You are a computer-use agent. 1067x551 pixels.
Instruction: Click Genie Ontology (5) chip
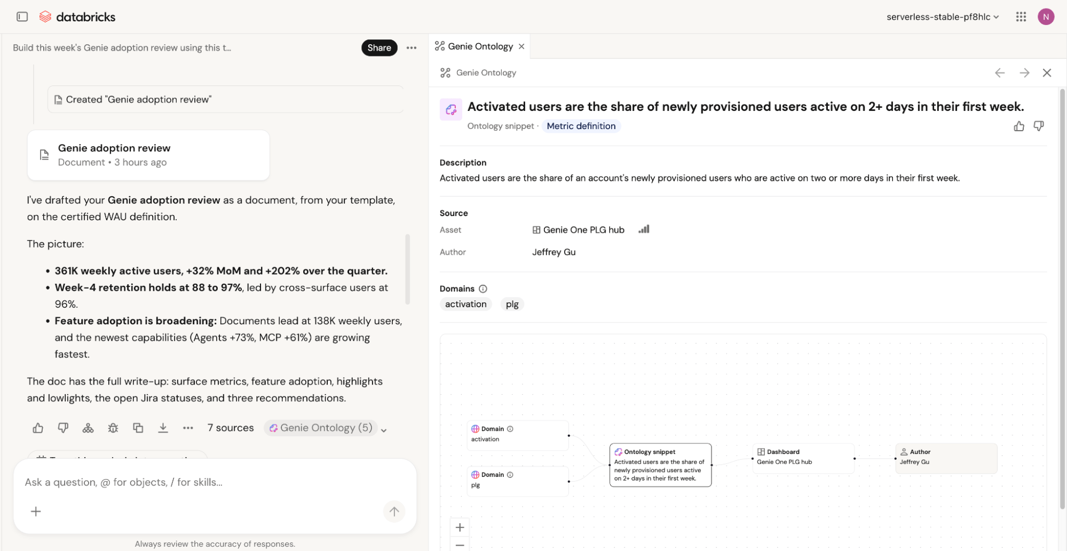[x=321, y=428]
